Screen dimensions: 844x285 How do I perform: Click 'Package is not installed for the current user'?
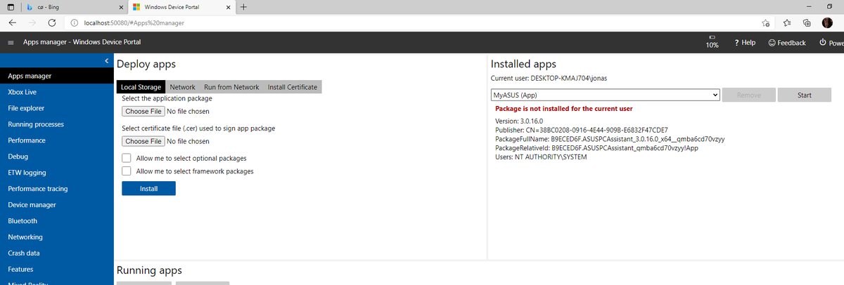point(563,109)
